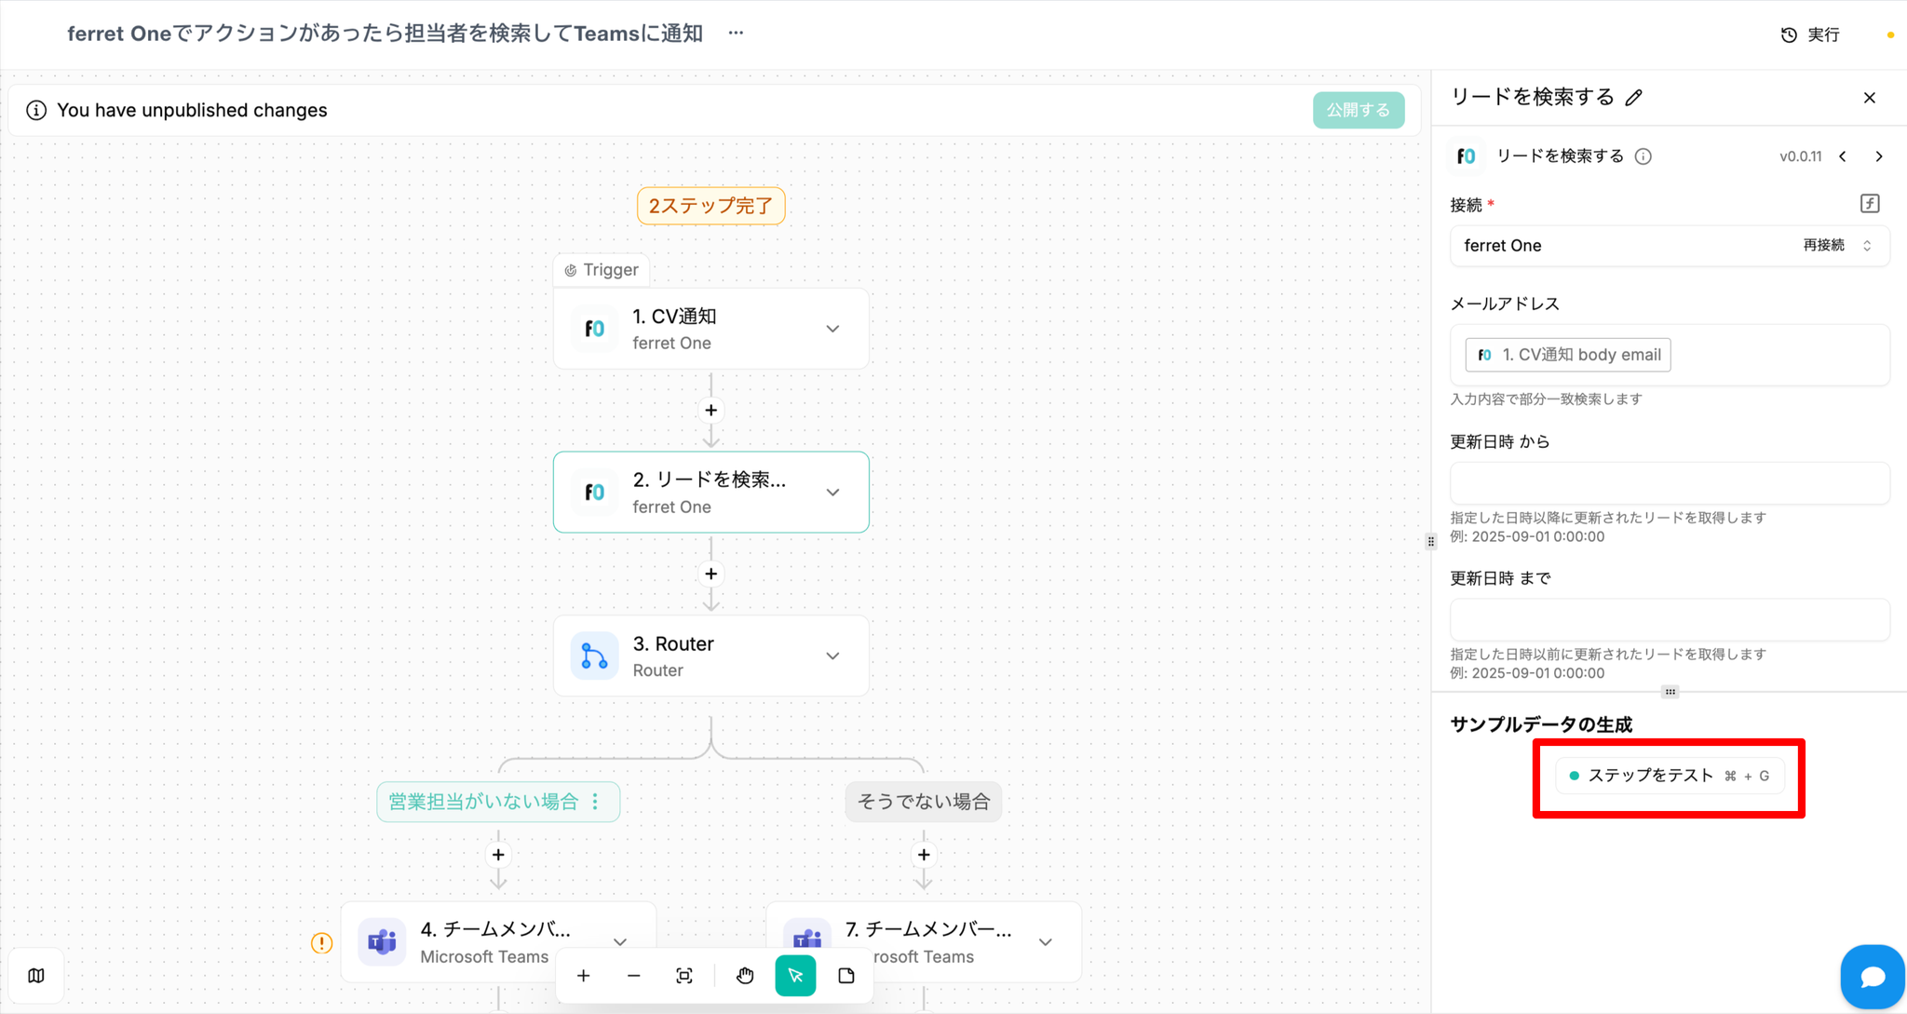Click the 更新日時 から input field
This screenshot has width=1907, height=1014.
(1669, 483)
